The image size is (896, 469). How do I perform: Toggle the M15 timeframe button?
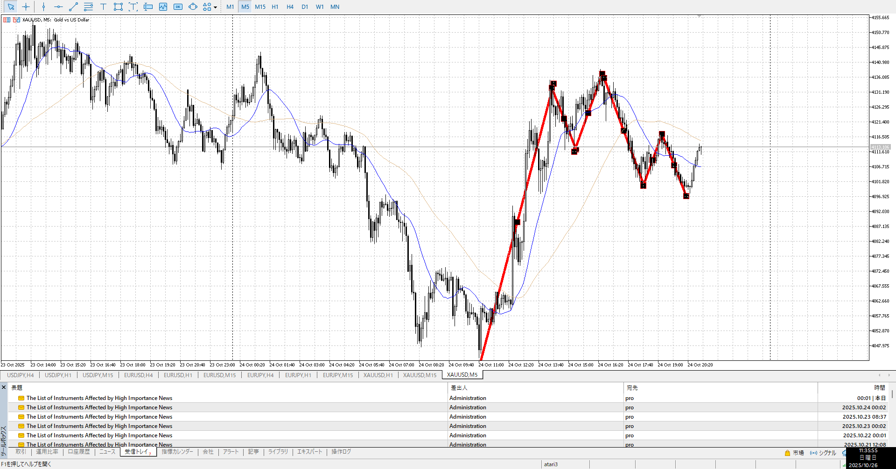(260, 7)
